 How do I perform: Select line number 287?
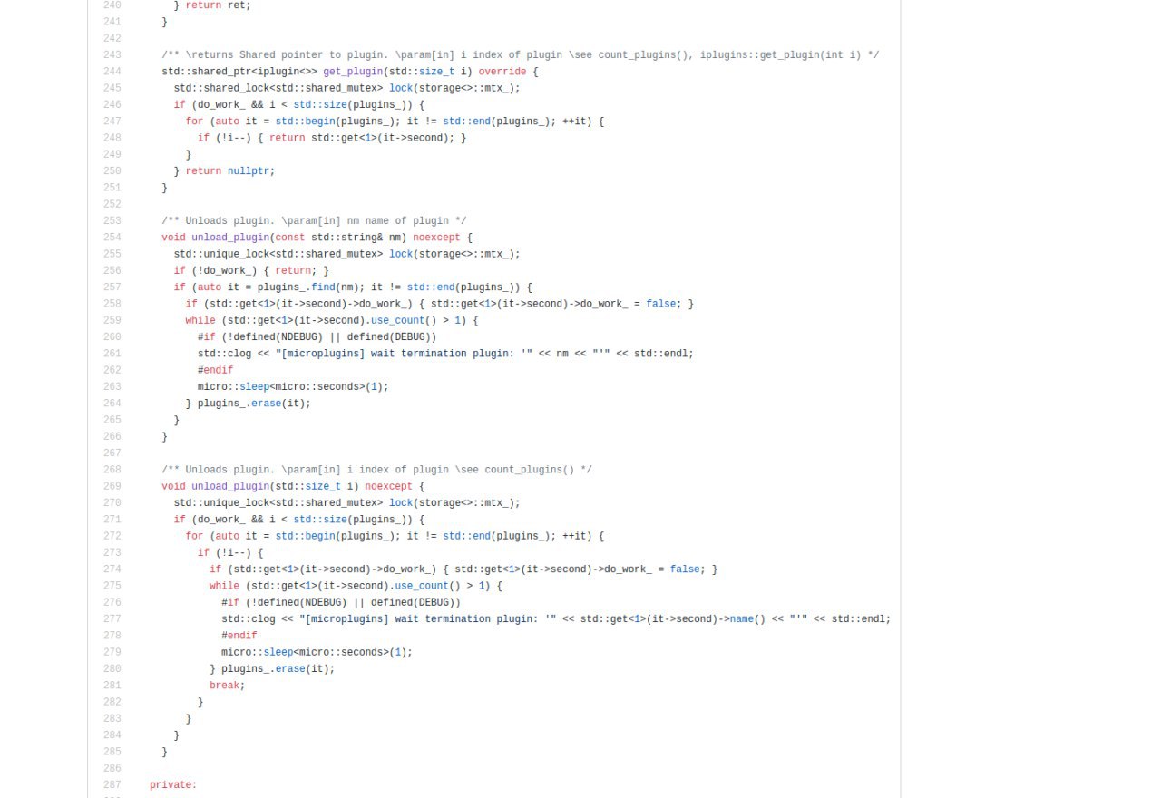(x=112, y=785)
